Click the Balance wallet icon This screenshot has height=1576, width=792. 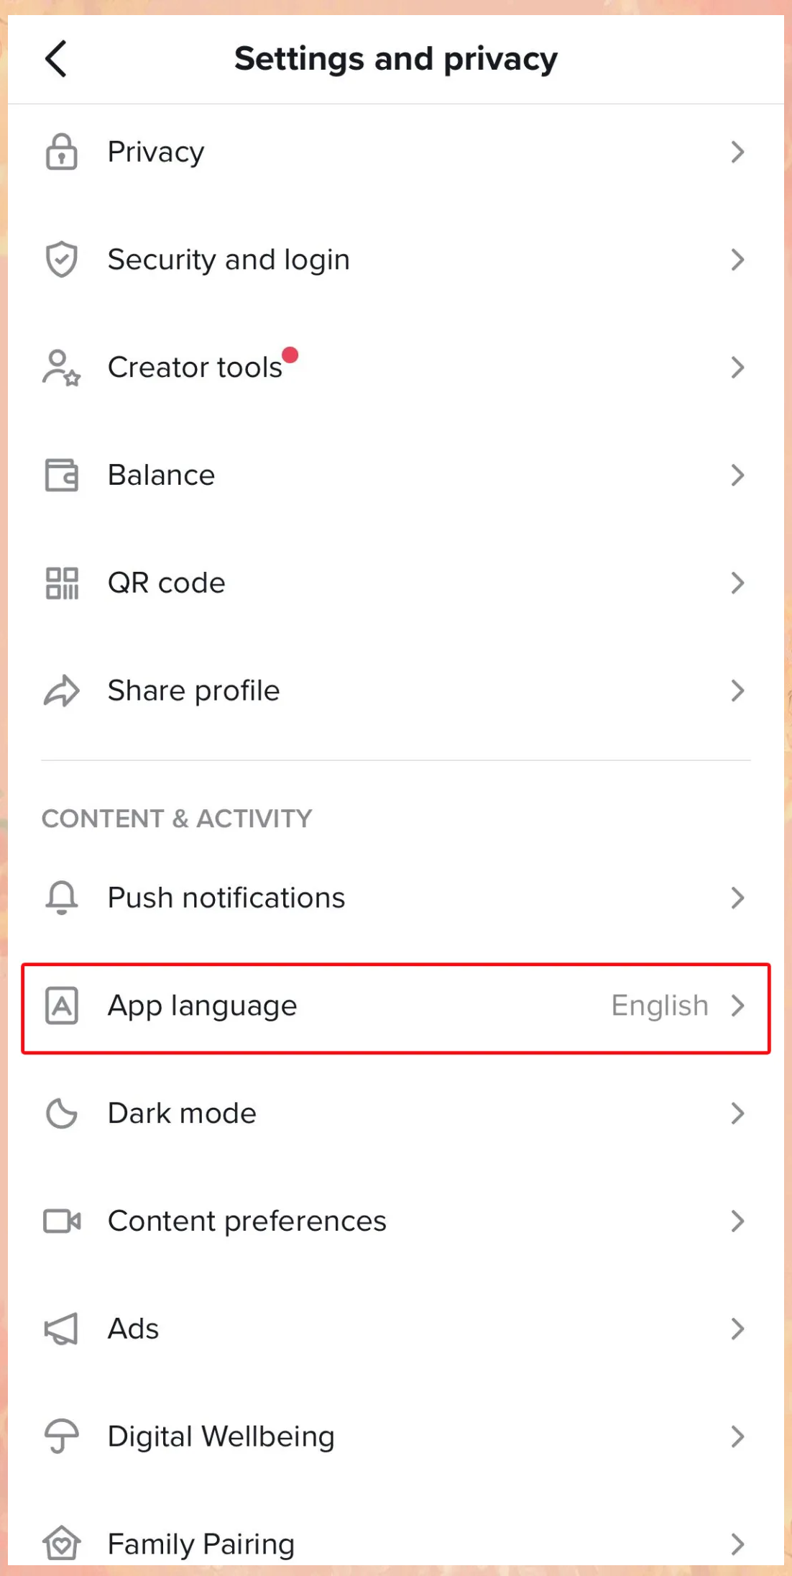62,475
